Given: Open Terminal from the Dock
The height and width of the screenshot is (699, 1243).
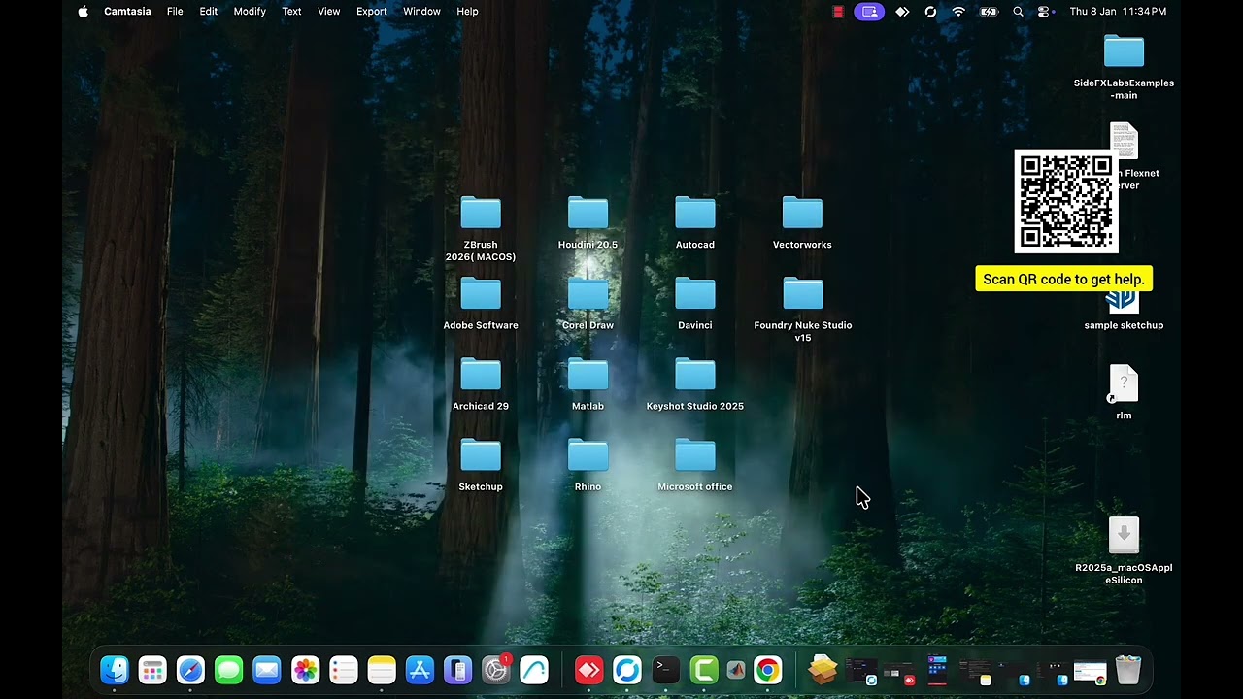Looking at the screenshot, I should click(666, 670).
